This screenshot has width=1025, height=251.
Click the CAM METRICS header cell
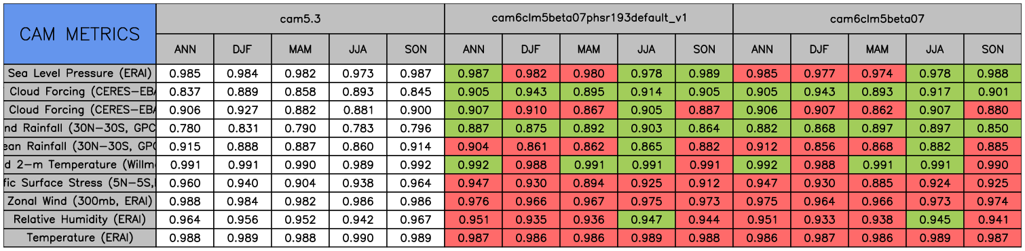pos(79,34)
